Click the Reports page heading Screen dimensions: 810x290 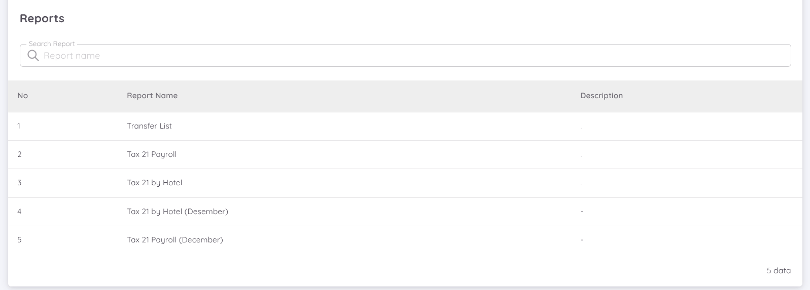click(x=42, y=18)
